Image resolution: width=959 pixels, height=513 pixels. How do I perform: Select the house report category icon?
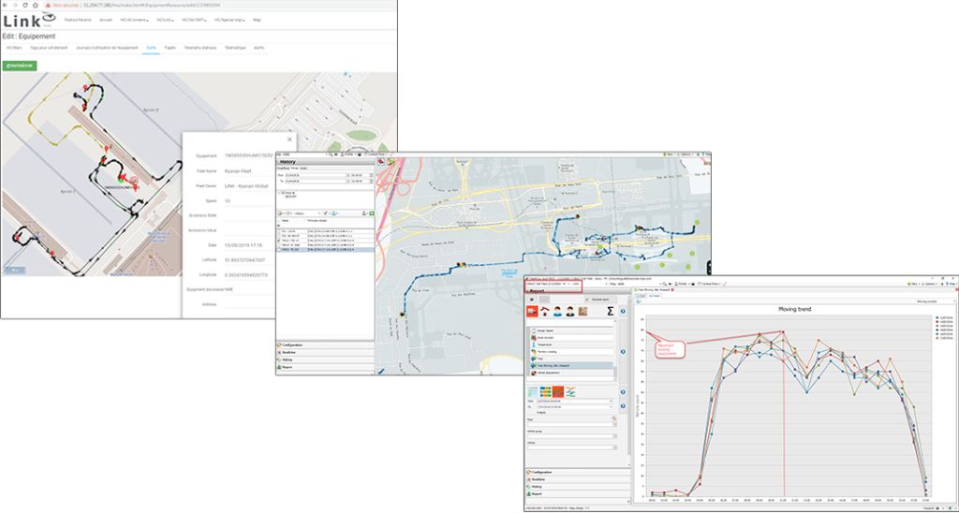[545, 311]
